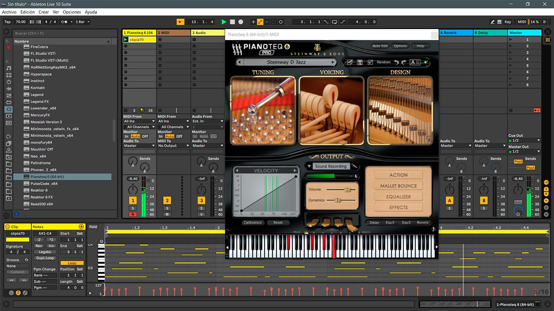Open track 1 All Channels dropdown
This screenshot has width=554, height=311.
(x=139, y=127)
